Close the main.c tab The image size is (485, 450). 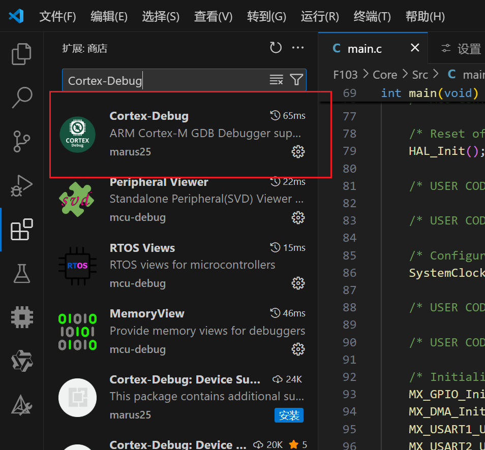[x=415, y=48]
